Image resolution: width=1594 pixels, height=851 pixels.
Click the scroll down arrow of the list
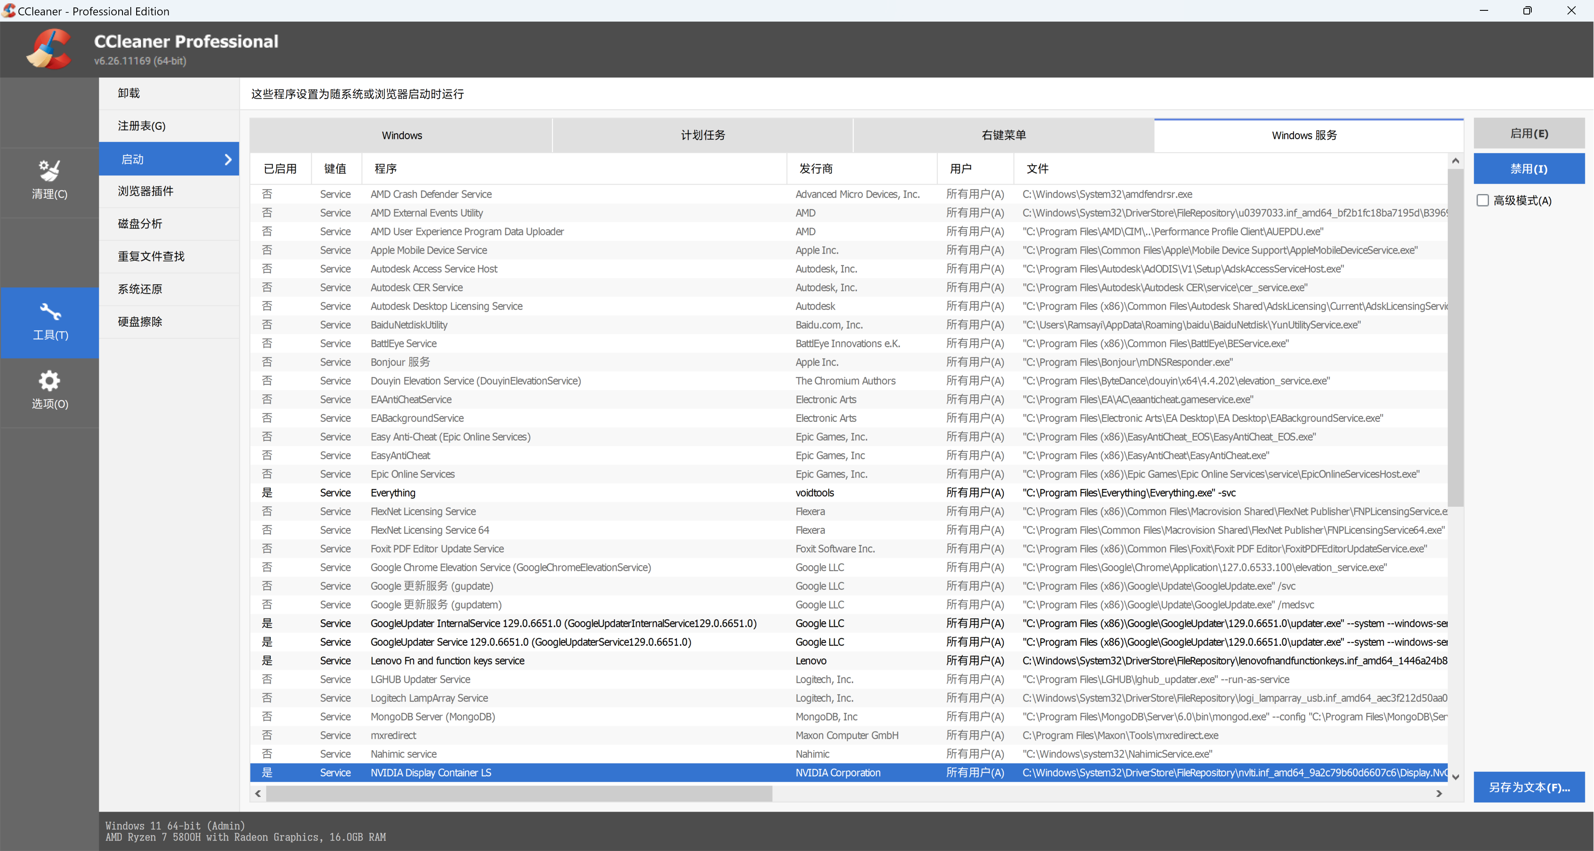[1455, 777]
